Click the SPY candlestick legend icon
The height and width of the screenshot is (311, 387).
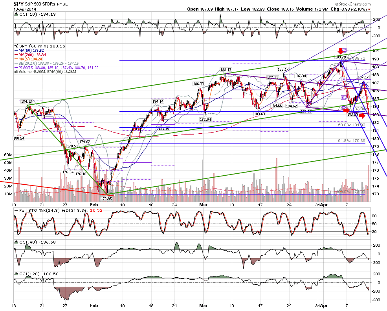17,46
